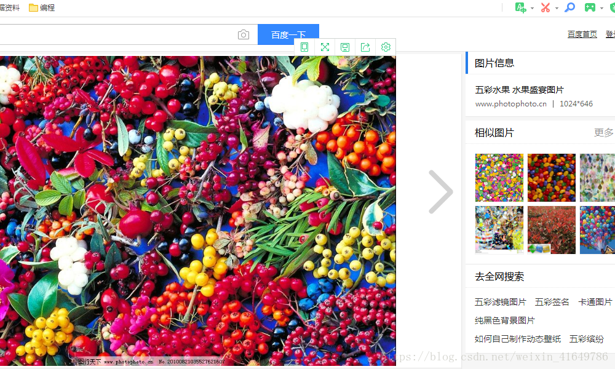Open the colorful balloons similar thumbnail
The width and height of the screenshot is (615, 369).
[597, 230]
